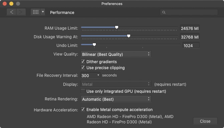Click the RAM Usage Limit label
The height and width of the screenshot is (128, 224).
tap(61, 28)
